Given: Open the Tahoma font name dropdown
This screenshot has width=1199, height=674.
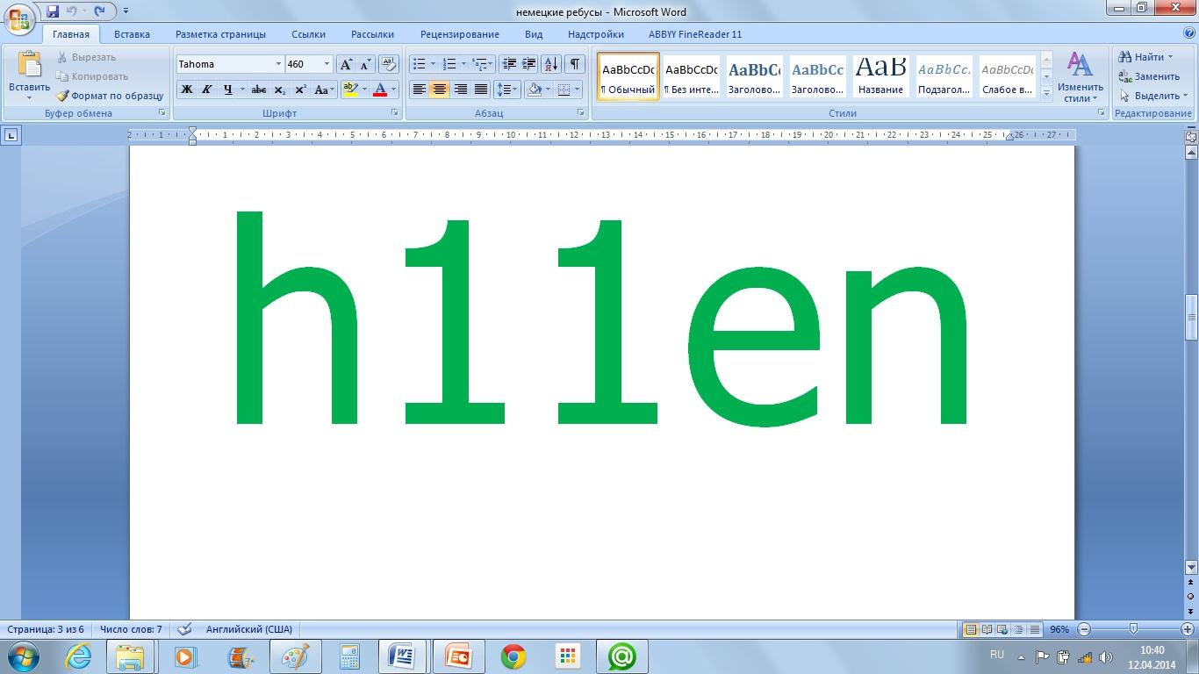Looking at the screenshot, I should (x=278, y=64).
